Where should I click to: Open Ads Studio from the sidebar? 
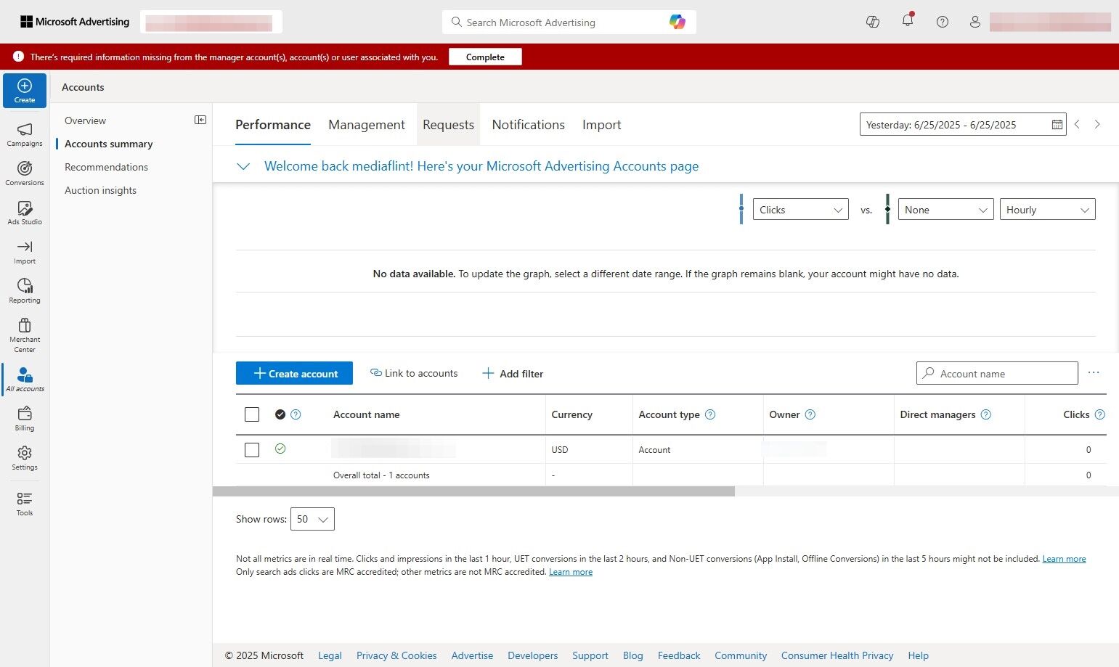[x=24, y=213]
